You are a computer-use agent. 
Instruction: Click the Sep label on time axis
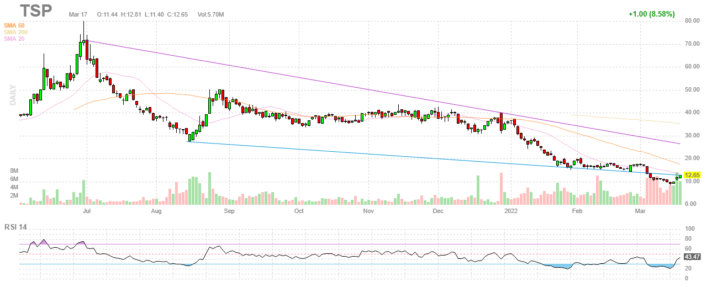tap(229, 211)
